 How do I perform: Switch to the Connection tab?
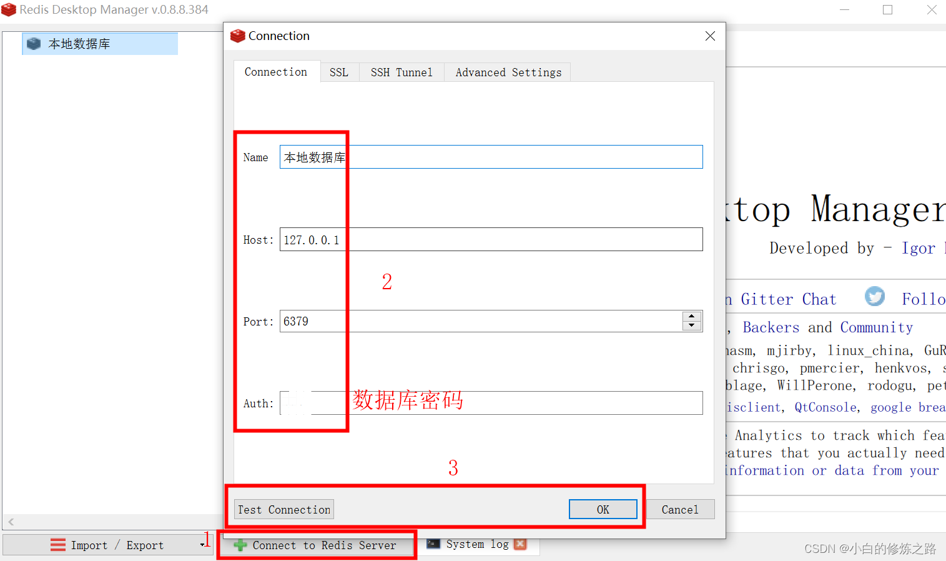[x=277, y=72]
